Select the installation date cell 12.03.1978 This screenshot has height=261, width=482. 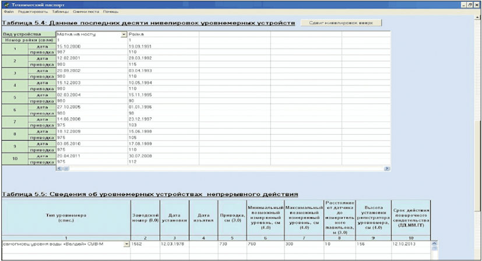click(x=173, y=244)
